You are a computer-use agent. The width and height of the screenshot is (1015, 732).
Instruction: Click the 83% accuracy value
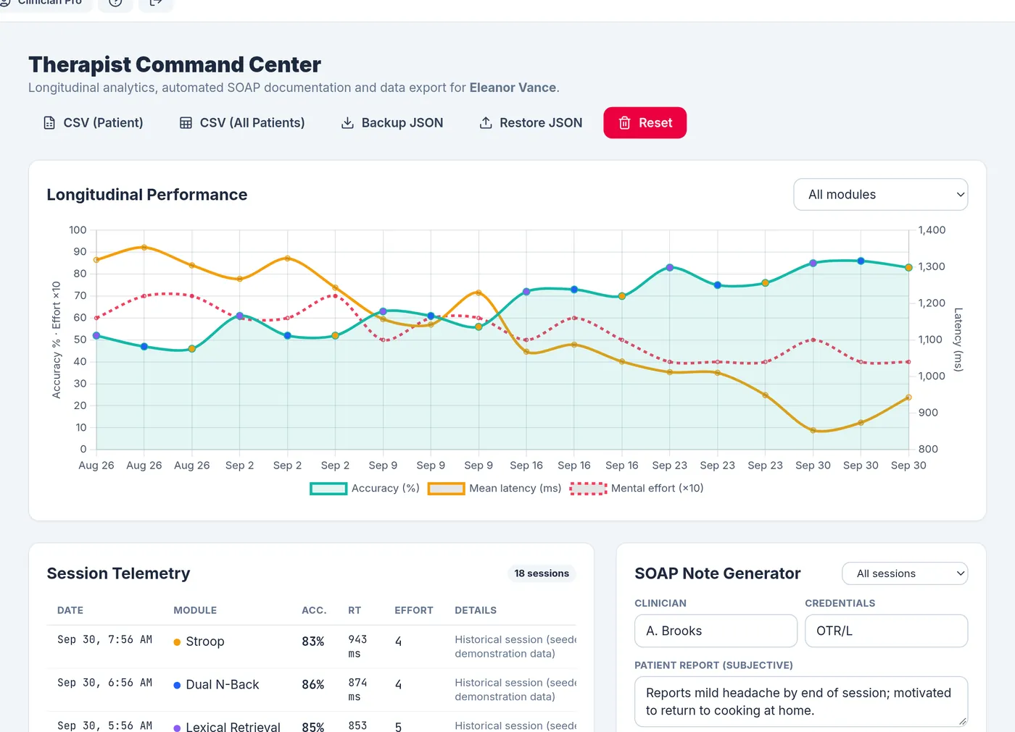[313, 641]
